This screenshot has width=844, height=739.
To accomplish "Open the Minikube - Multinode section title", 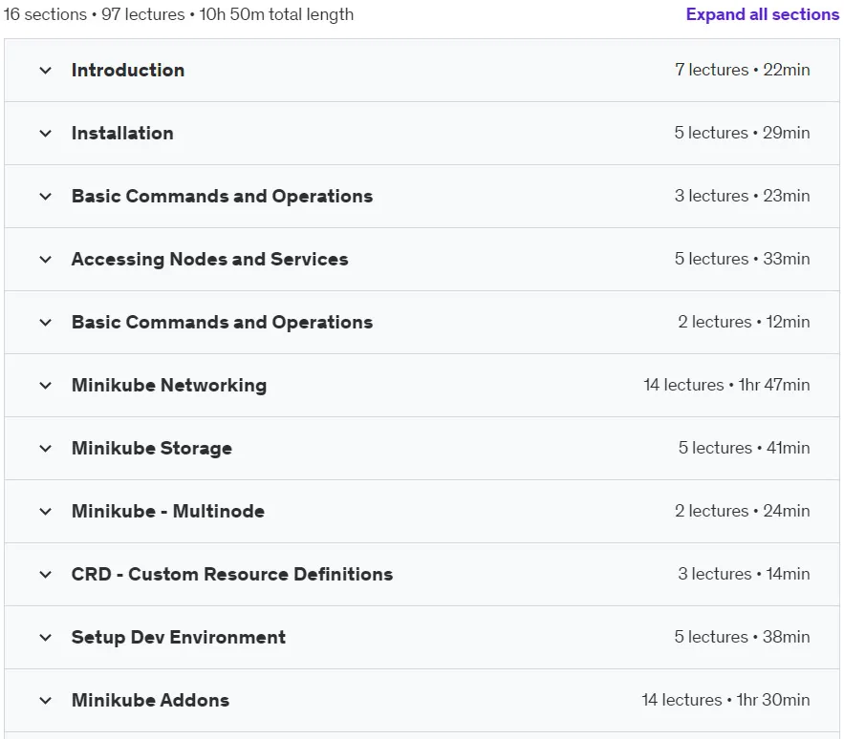I will (168, 511).
